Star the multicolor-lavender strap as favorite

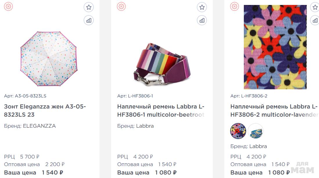tap(315, 7)
